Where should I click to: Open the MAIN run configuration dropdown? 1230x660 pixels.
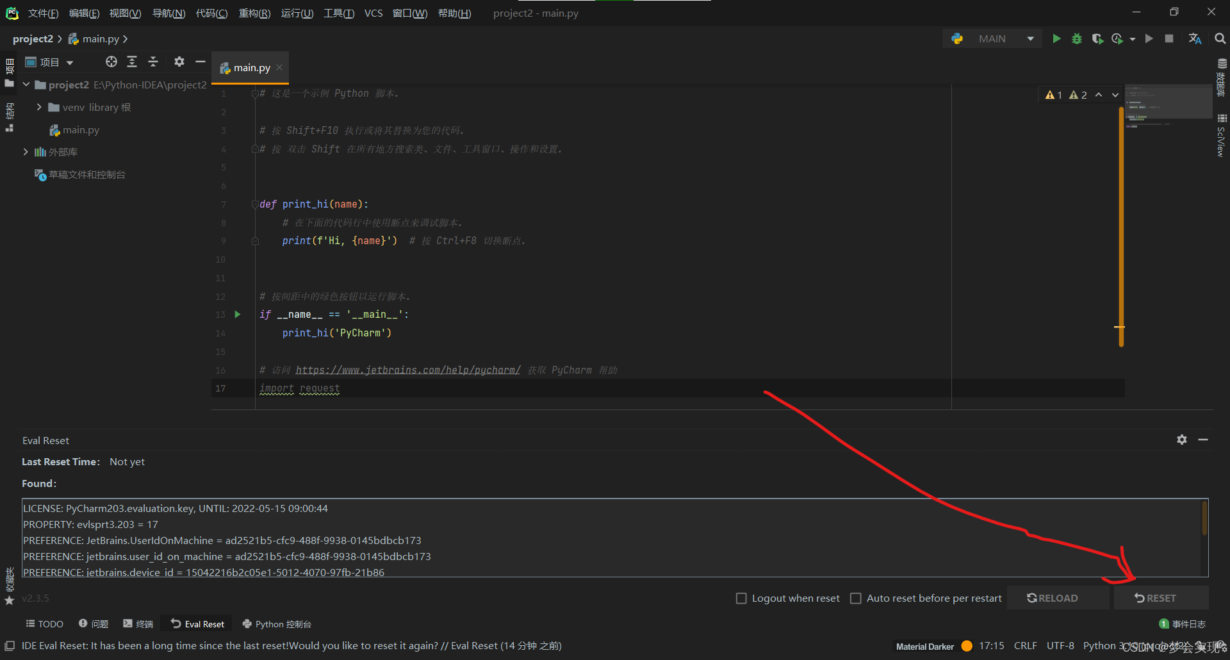coord(1030,39)
